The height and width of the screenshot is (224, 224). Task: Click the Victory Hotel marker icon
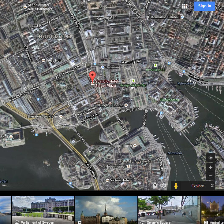pos(107,180)
